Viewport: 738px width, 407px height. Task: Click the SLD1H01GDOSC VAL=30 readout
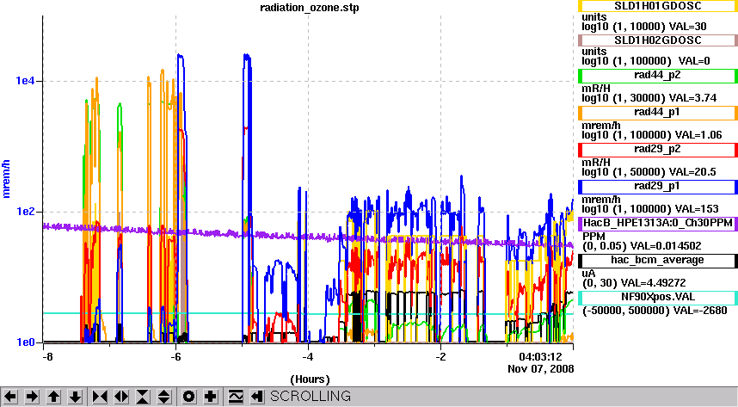(x=687, y=27)
